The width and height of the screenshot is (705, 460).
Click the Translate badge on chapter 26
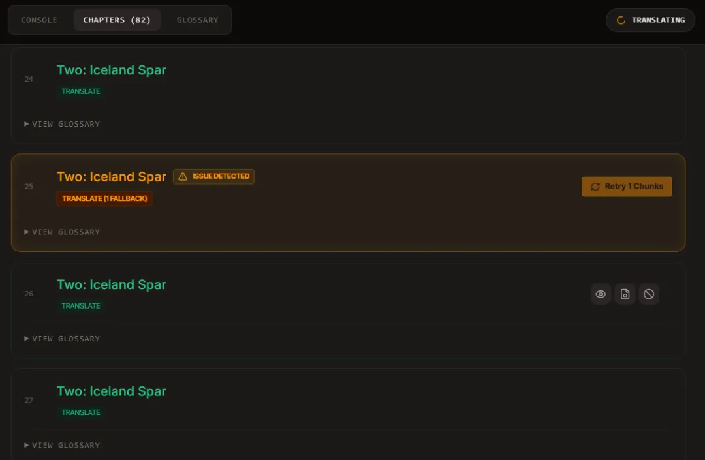pyautogui.click(x=81, y=306)
